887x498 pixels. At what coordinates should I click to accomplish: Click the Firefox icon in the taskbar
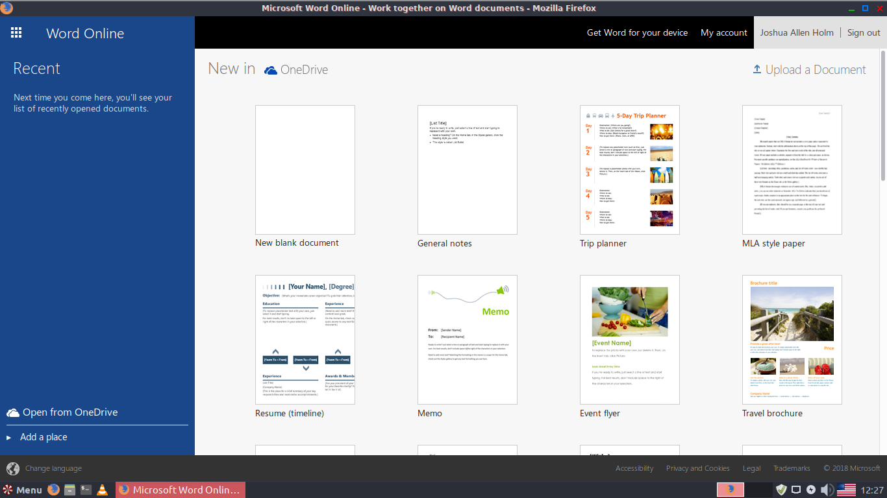pos(53,490)
